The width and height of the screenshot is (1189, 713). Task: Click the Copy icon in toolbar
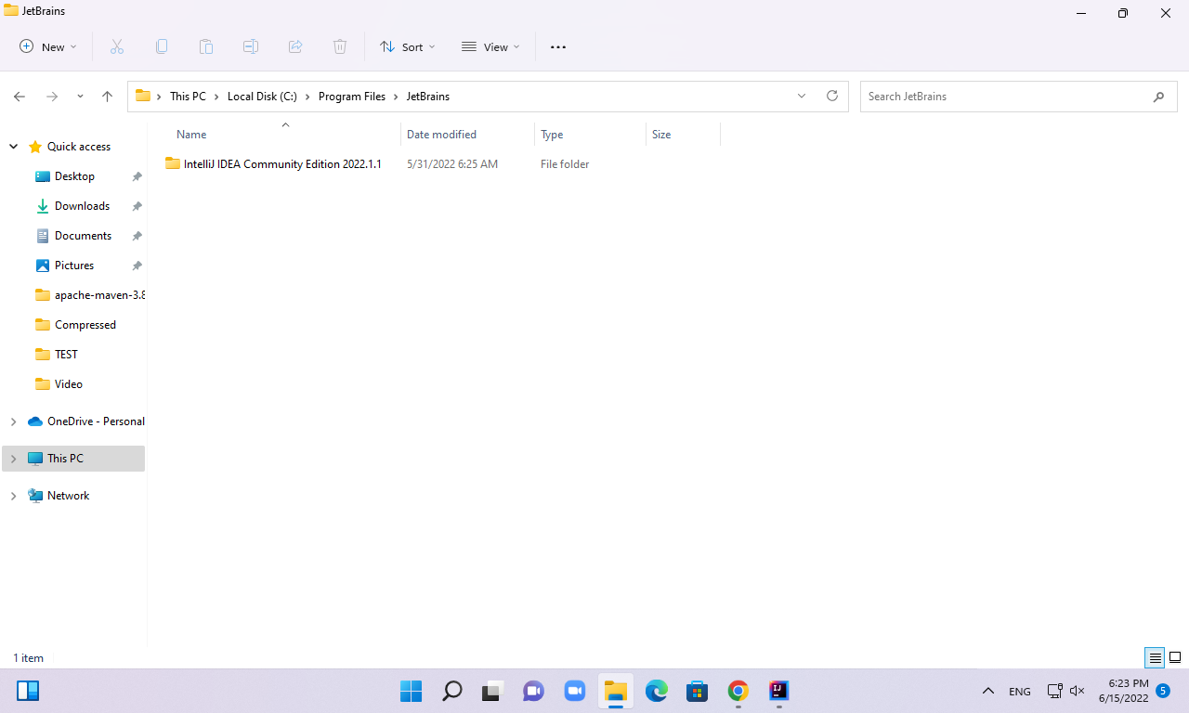pos(162,46)
